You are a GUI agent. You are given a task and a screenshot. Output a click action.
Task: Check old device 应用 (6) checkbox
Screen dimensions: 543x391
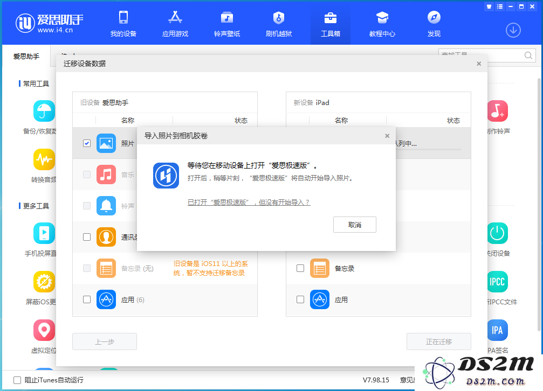click(x=87, y=299)
